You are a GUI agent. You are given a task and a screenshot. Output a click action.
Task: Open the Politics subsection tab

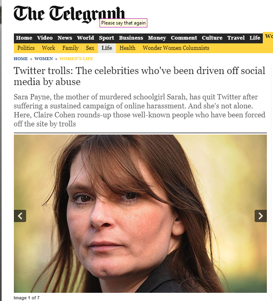(26, 48)
